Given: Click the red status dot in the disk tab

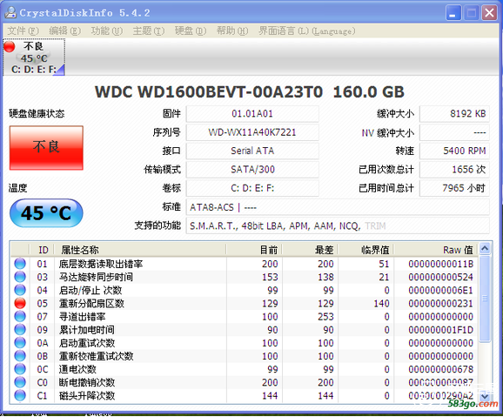Looking at the screenshot, I should [x=10, y=46].
